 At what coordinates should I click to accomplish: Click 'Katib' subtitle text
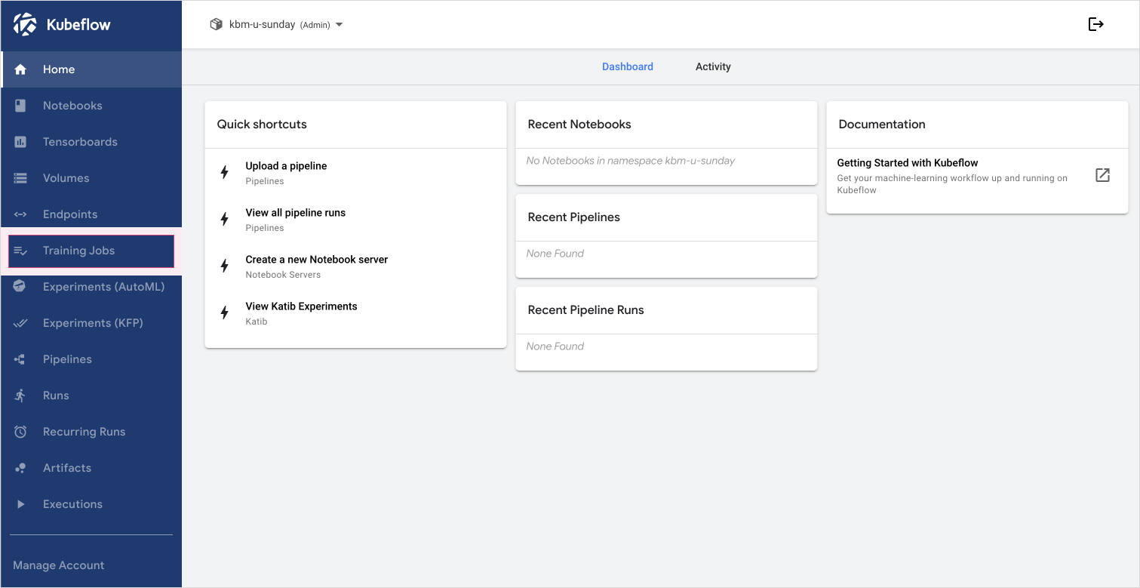tap(257, 322)
